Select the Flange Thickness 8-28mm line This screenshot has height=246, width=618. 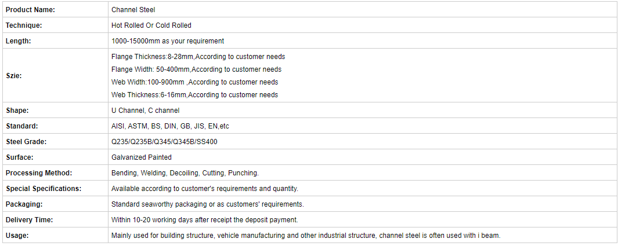tap(198, 57)
